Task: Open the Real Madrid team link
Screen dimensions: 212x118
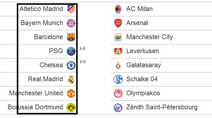Action: tap(46, 79)
